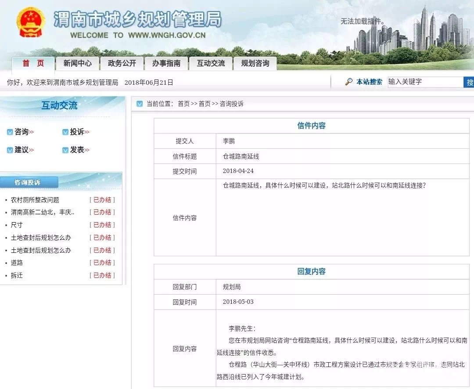Switch to the 新闻中心 tab

coord(78,63)
